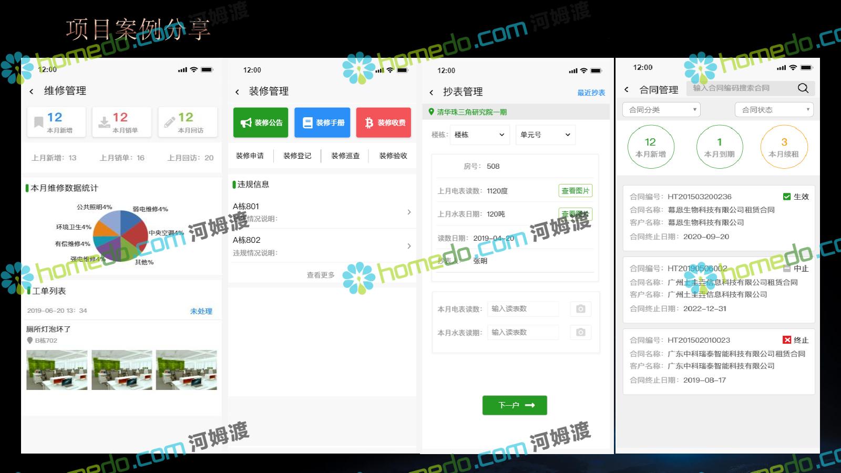Open the first work order photo thumbnail

pyautogui.click(x=57, y=370)
